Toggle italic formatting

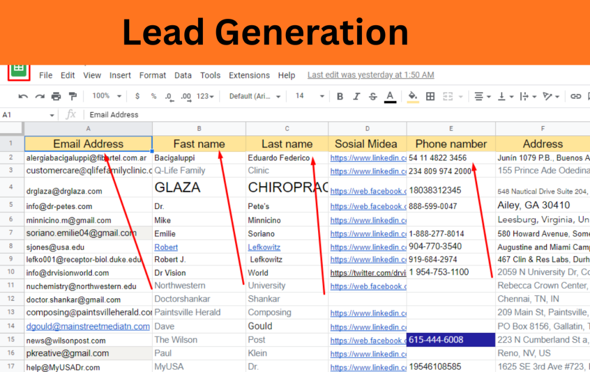[x=356, y=96]
